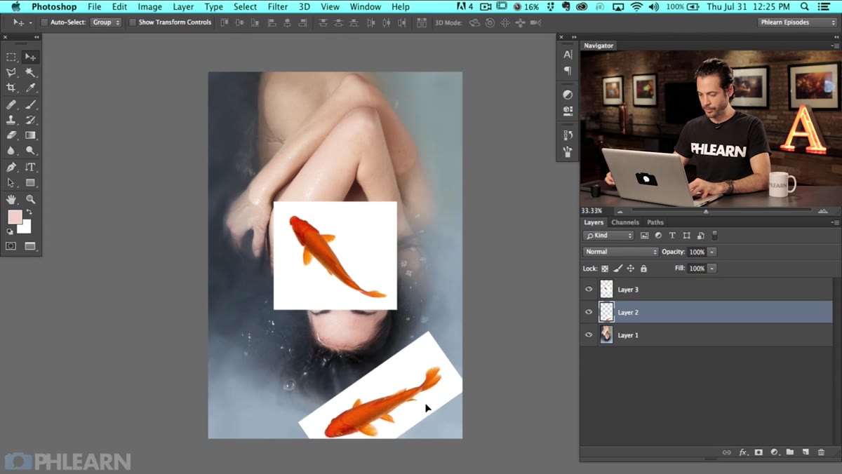Select the Path Selection tool
842x474 pixels.
11,183
